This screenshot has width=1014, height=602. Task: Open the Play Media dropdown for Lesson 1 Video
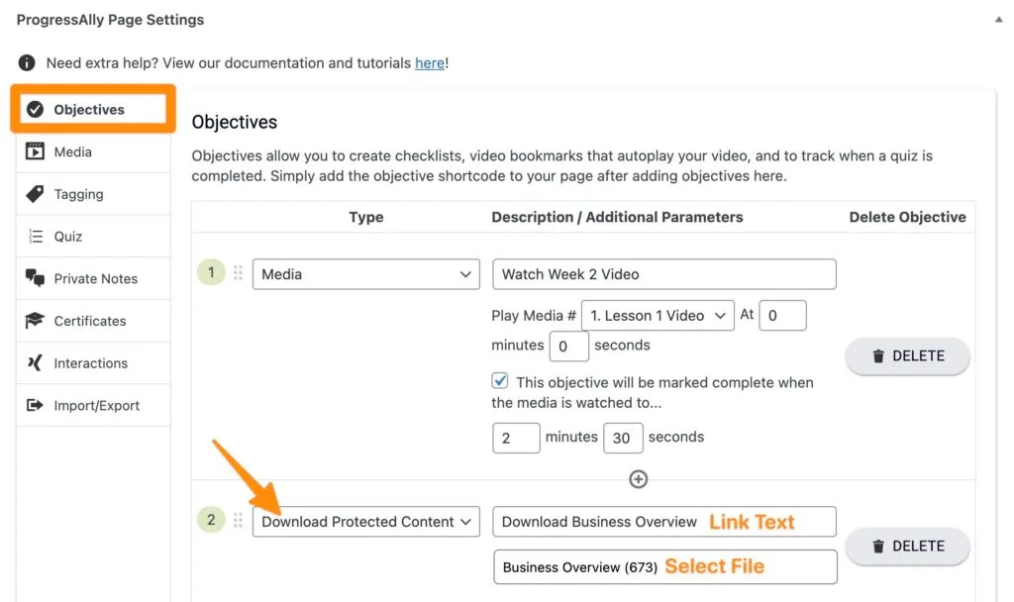click(658, 314)
